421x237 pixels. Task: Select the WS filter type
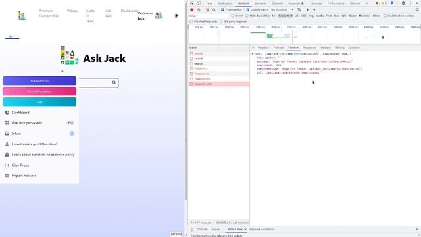tap(343, 16)
